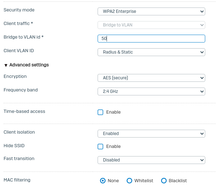Open the Client VLAN ID dropdown
This screenshot has height=189, width=216.
[x=151, y=52]
